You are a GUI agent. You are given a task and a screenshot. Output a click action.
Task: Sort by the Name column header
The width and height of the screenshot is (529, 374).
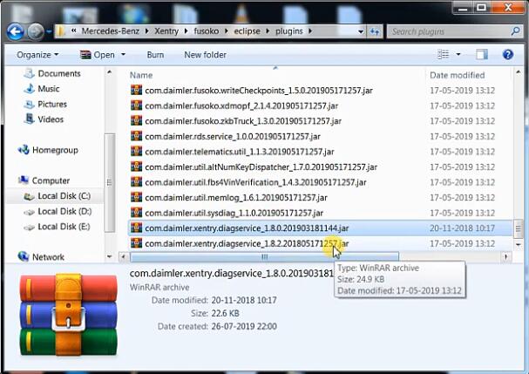pos(141,75)
